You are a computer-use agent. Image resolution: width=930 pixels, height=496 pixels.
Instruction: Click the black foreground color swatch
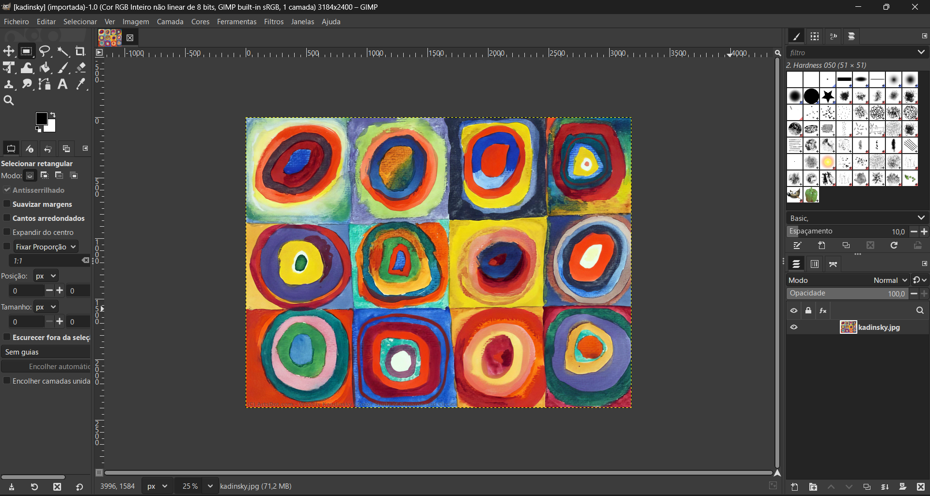point(41,119)
